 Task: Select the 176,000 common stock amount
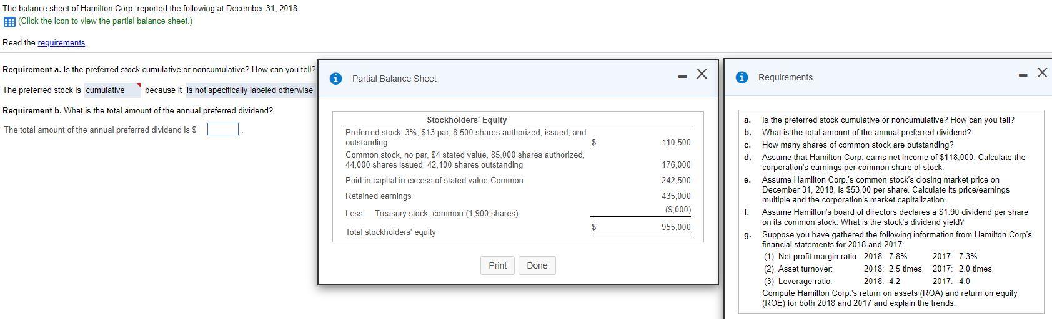point(677,165)
